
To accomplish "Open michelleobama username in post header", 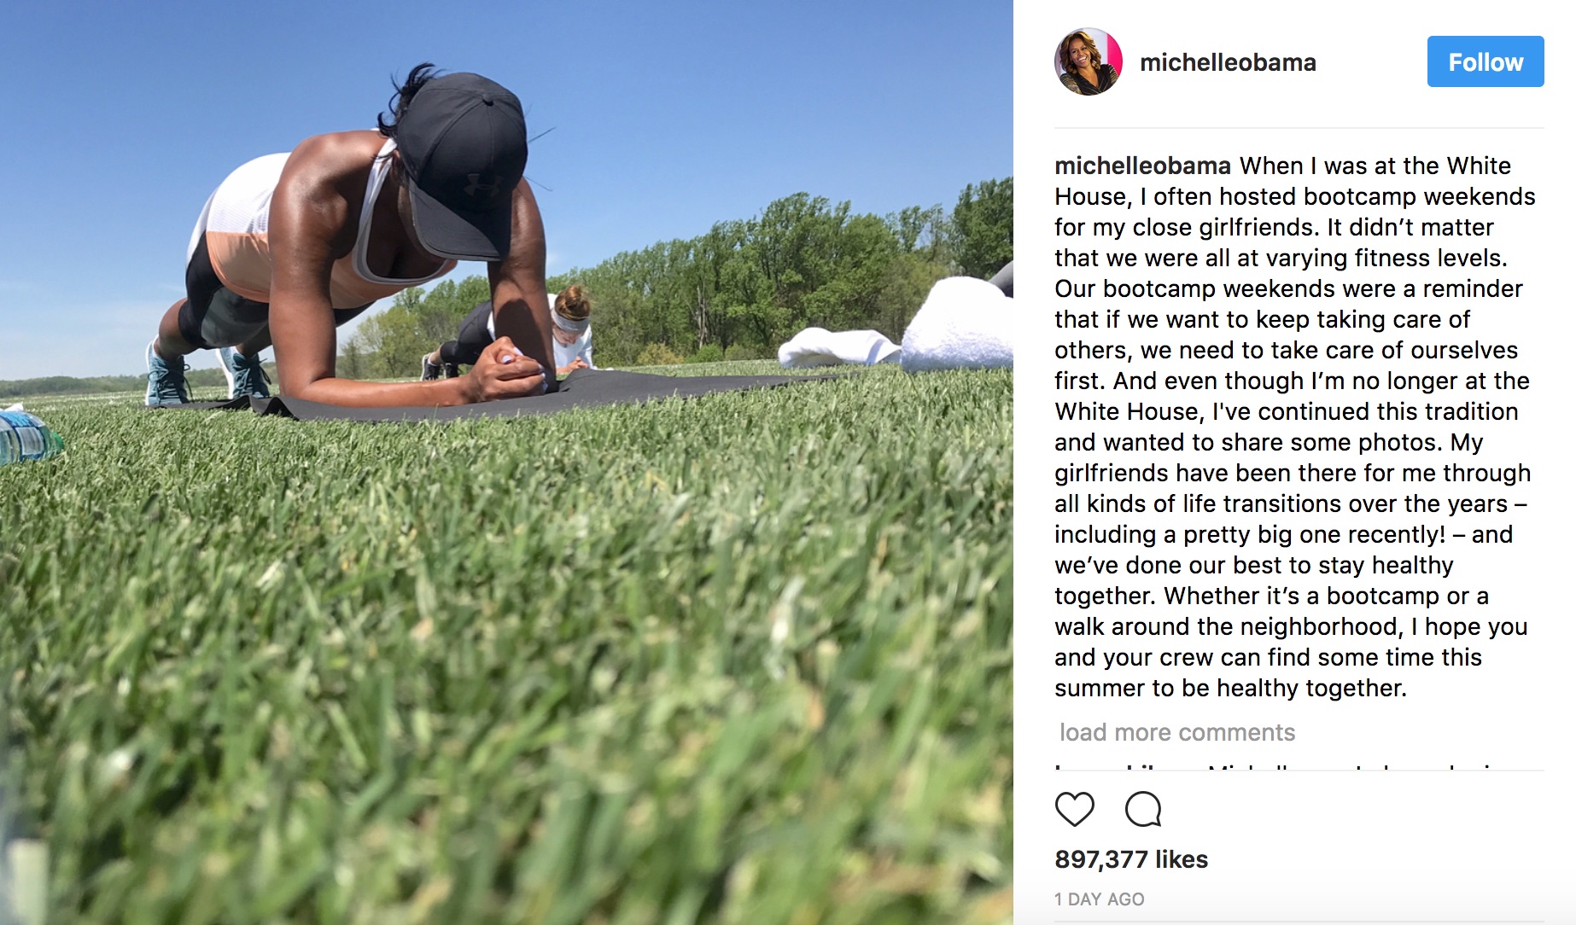I will (x=1228, y=62).
